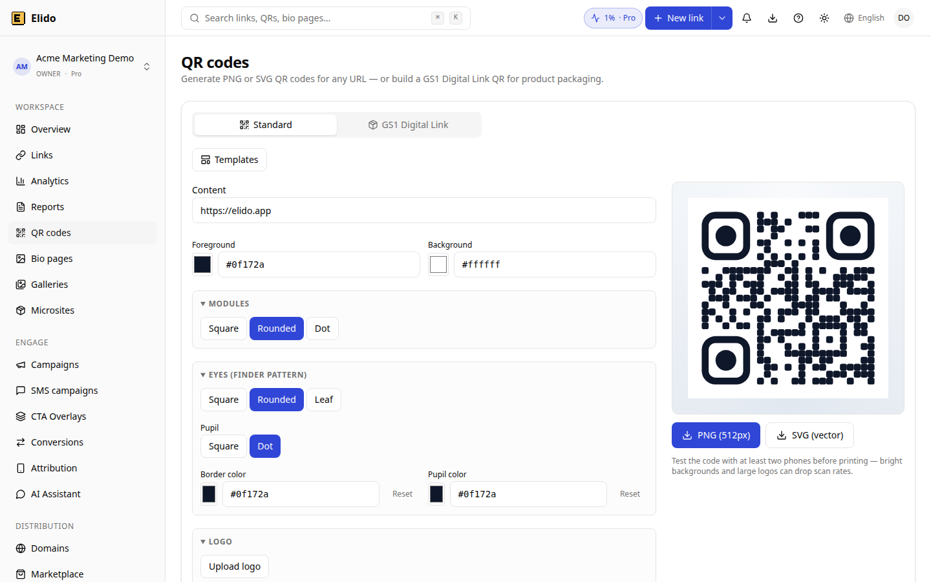Open Microsites in the sidebar
This screenshot has height=582, width=931.
pyautogui.click(x=82, y=310)
